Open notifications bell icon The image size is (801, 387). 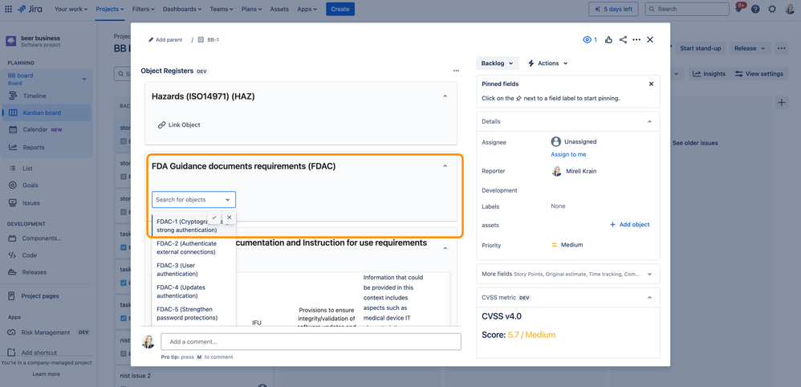738,9
